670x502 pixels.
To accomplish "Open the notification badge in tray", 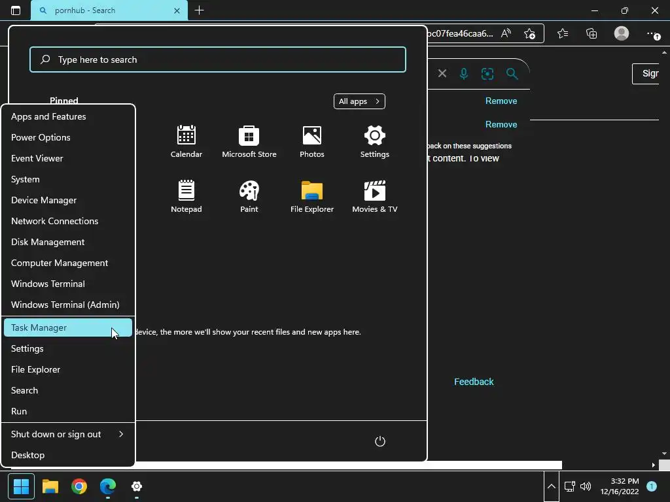I will point(652,486).
